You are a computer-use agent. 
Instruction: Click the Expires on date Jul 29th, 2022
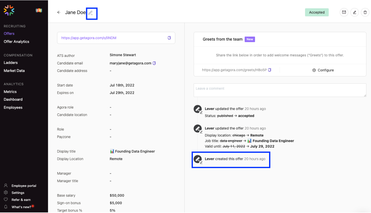coord(122,93)
